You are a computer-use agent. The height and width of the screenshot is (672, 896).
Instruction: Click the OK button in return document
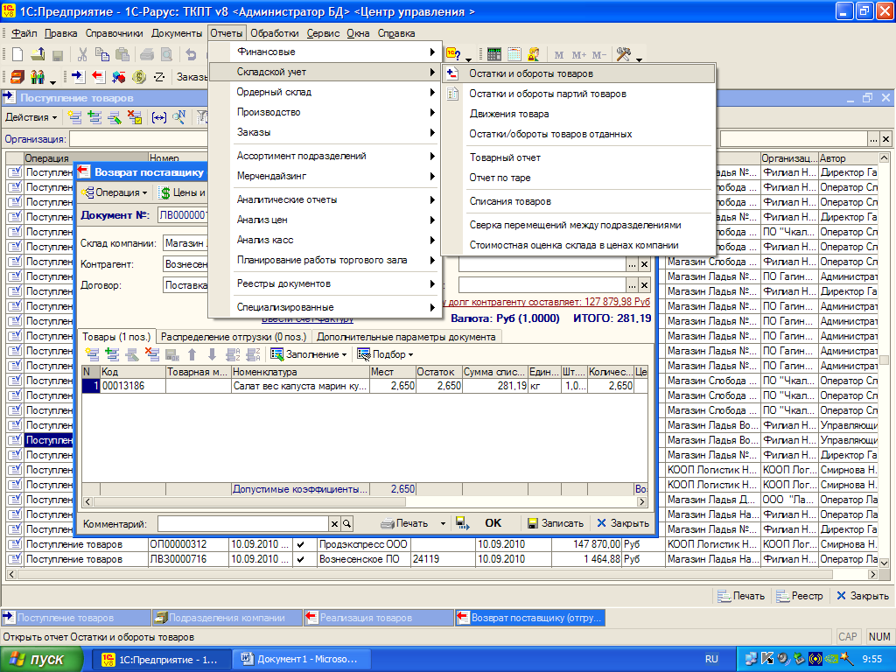click(x=493, y=523)
